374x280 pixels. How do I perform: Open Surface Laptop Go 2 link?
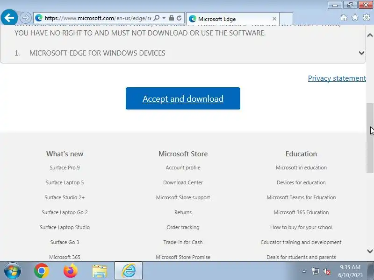tap(65, 212)
